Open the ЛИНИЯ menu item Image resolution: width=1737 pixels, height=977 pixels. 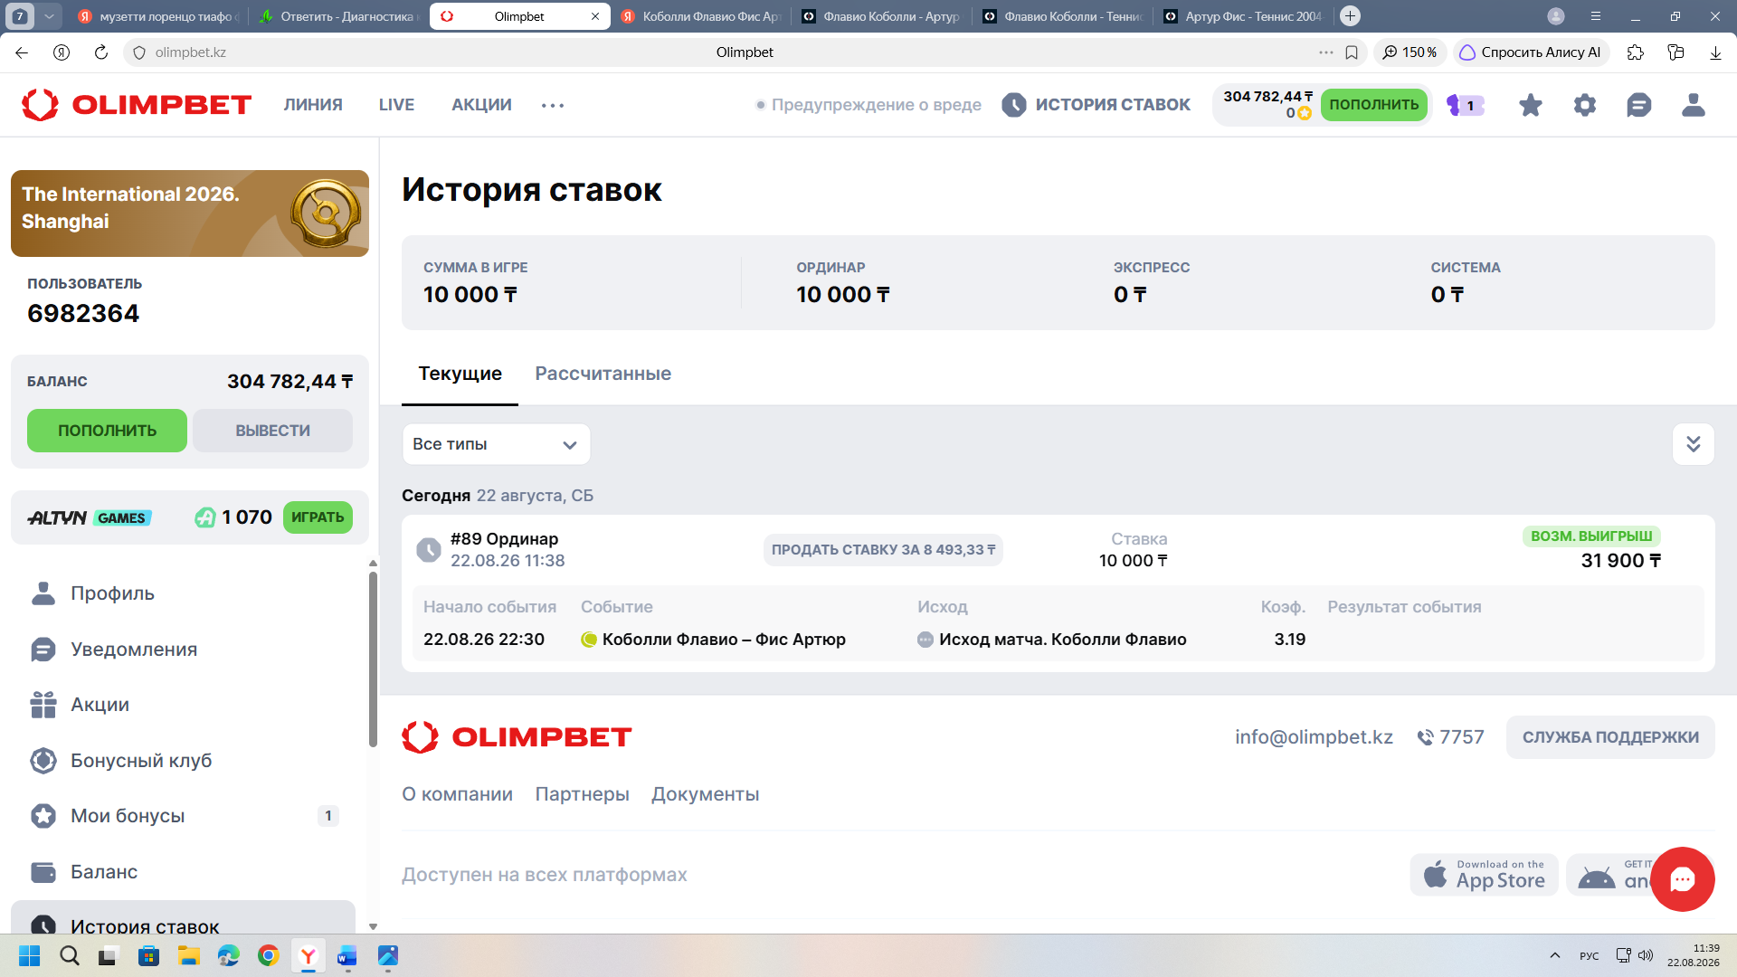313,105
